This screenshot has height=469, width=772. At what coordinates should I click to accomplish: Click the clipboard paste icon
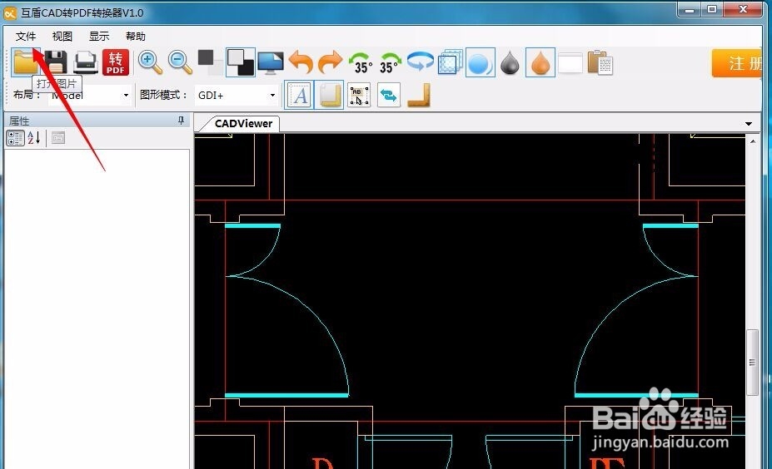point(600,62)
